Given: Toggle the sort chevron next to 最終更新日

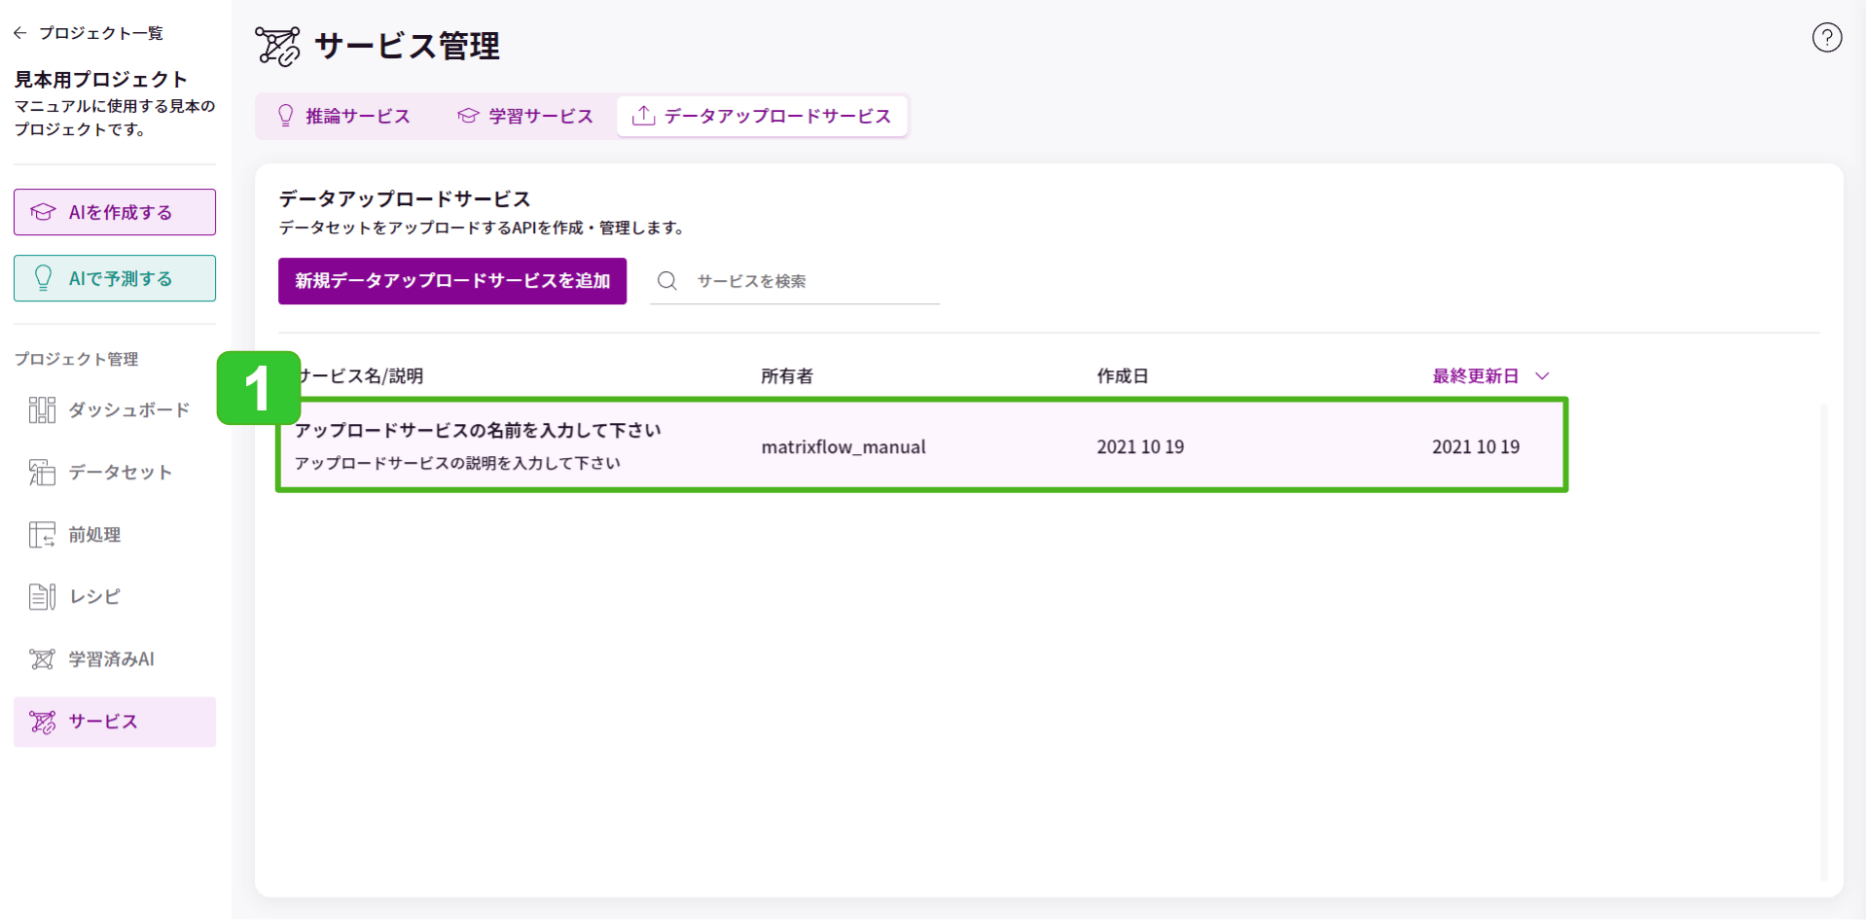Looking at the screenshot, I should (x=1542, y=376).
